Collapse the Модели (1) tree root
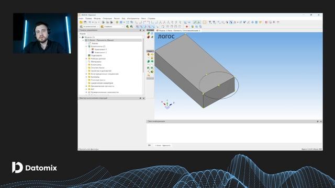The width and height of the screenshot is (335, 188). (x=80, y=37)
